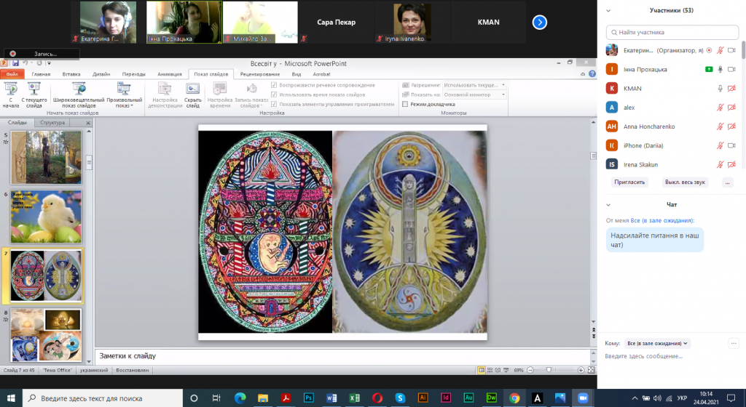The height and width of the screenshot is (407, 746).
Task: Show next video participants arrow in Zoom
Action: [540, 23]
